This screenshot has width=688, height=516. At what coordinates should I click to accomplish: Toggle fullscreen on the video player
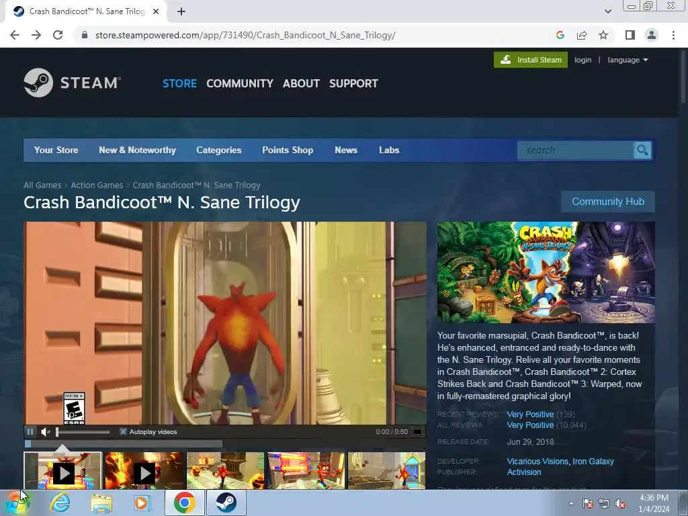(x=418, y=432)
